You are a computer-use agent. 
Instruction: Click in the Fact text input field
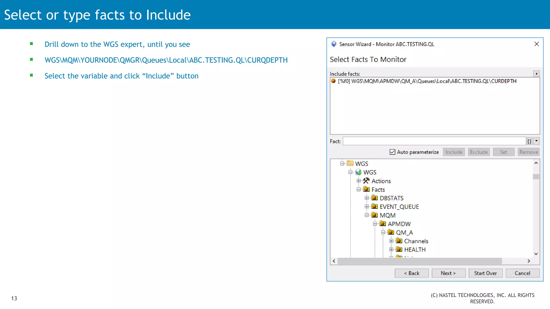pos(434,141)
